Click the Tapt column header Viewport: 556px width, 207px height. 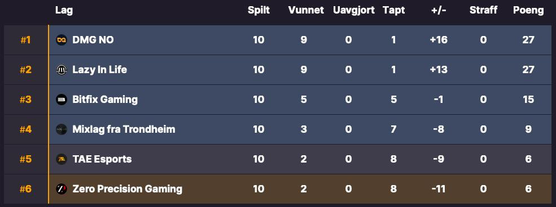(393, 10)
